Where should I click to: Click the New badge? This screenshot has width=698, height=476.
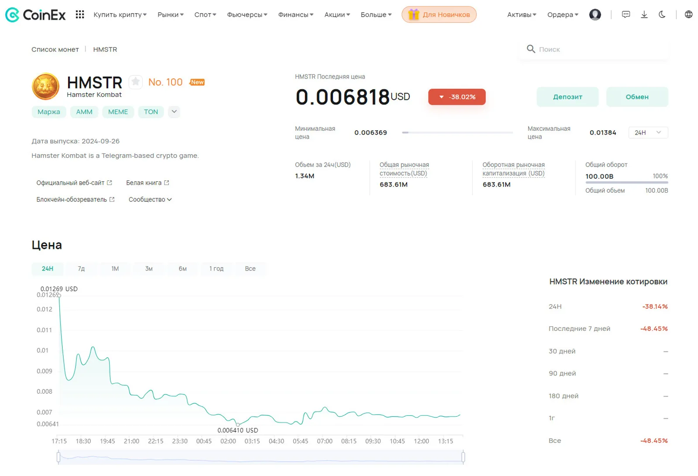(x=197, y=82)
